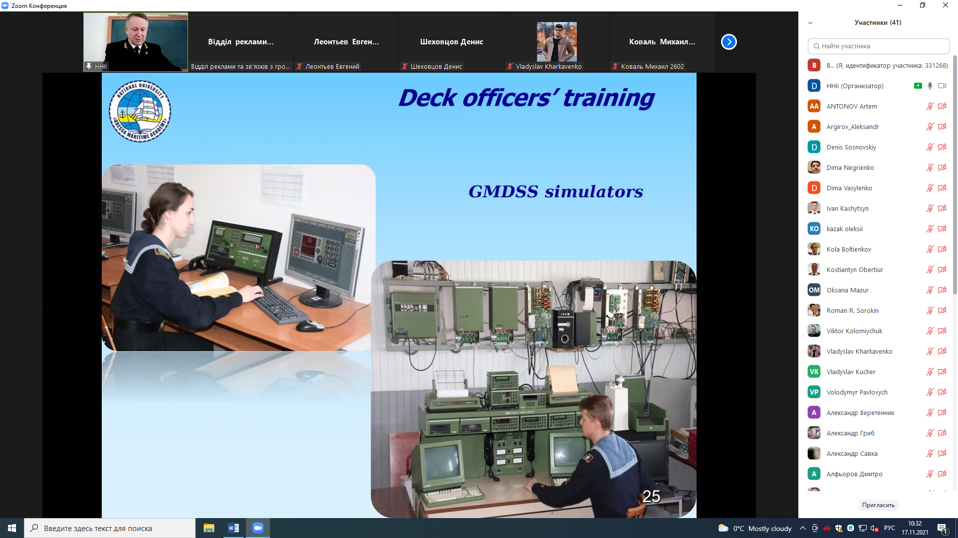Screen dimensions: 958x538
Task: Click the camera icon for Vladyslav Kucher
Action: [x=942, y=372]
